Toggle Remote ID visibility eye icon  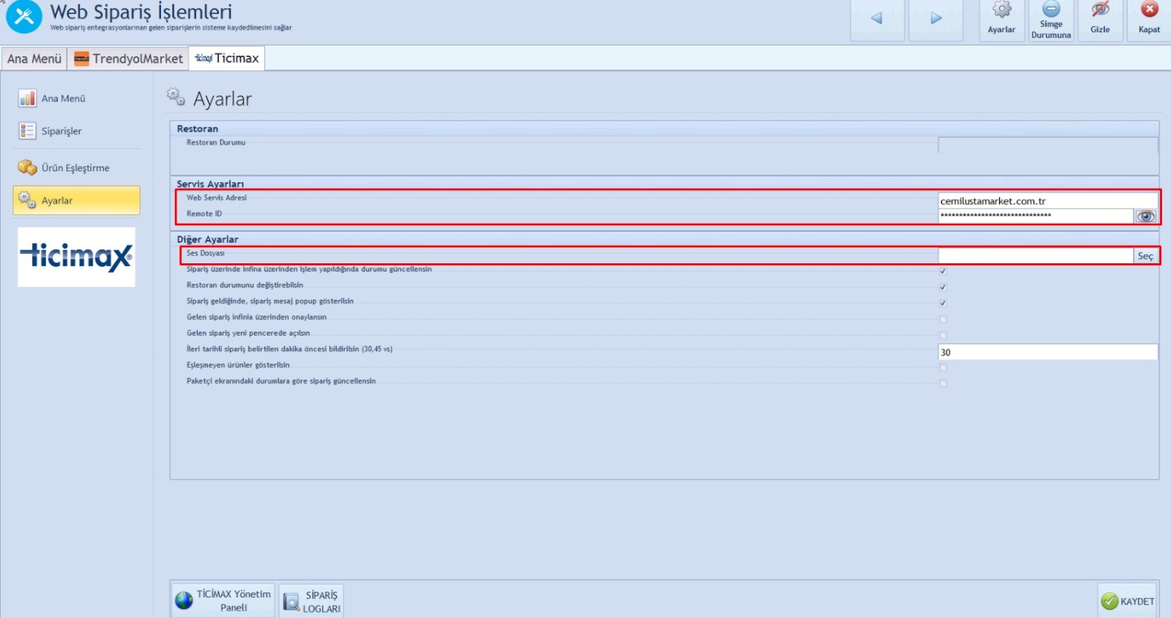click(1145, 216)
